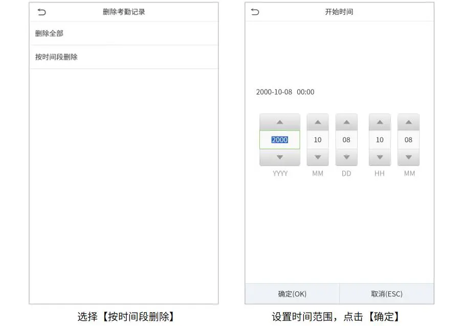This screenshot has width=462, height=326.
Task: Increase the year (YYYY) value
Action: (280, 122)
